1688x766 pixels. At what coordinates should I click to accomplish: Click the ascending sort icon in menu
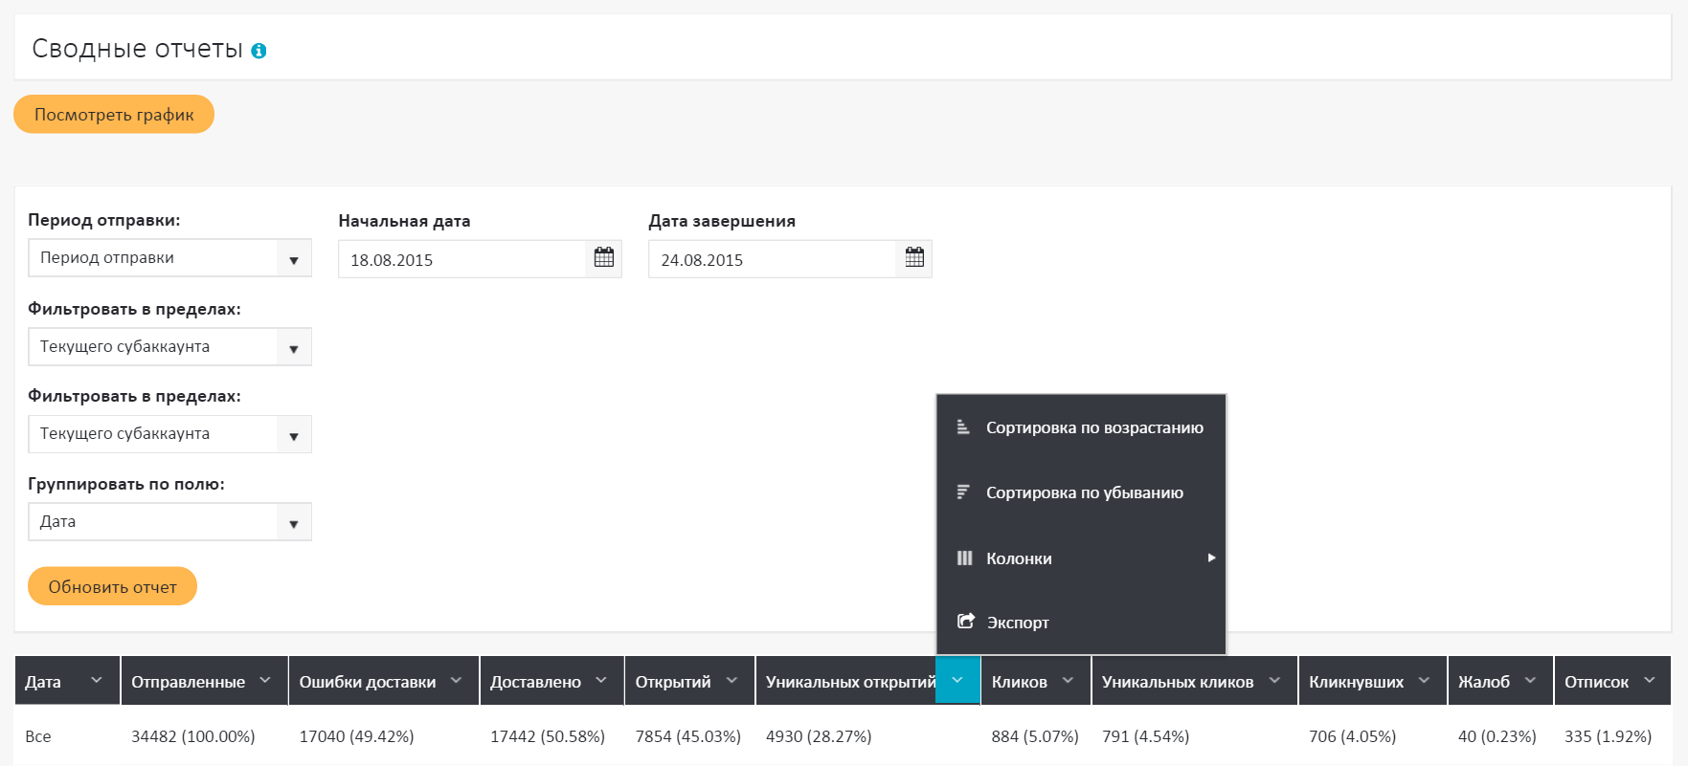pos(963,427)
